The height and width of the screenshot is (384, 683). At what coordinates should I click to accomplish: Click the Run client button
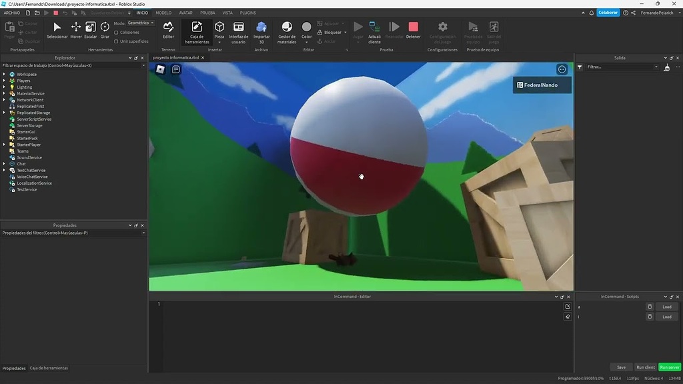tap(646, 367)
